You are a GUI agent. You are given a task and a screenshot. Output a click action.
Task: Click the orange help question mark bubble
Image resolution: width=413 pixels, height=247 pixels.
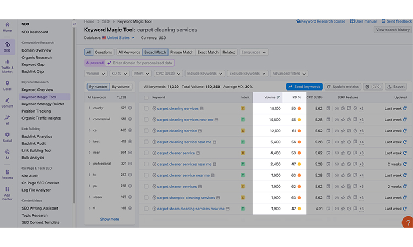click(x=407, y=222)
